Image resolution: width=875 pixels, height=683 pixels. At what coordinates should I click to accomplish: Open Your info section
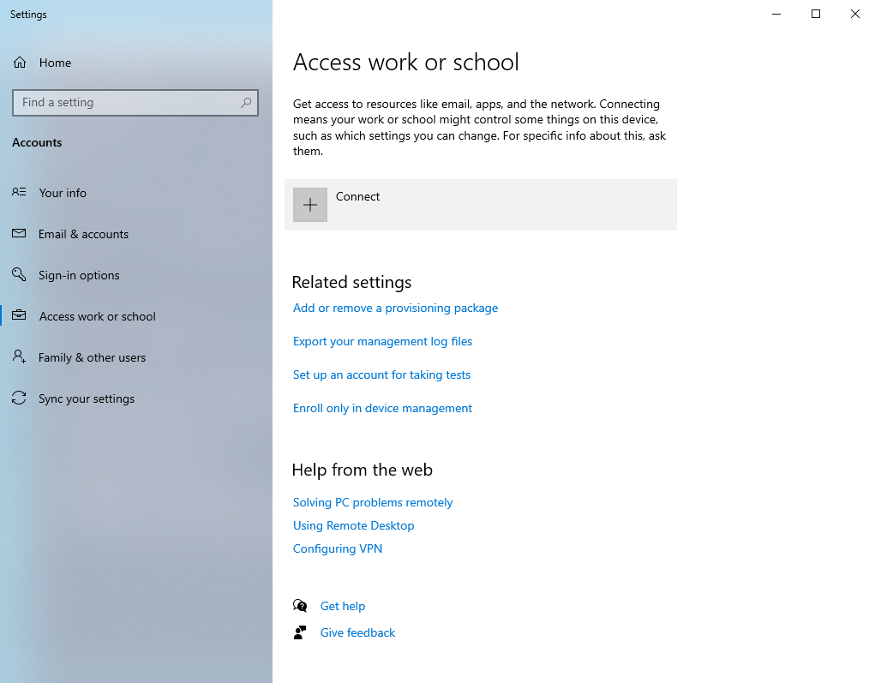tap(63, 193)
